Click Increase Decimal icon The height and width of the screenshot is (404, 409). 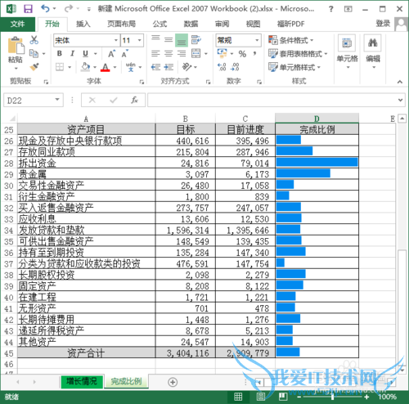pos(222,67)
